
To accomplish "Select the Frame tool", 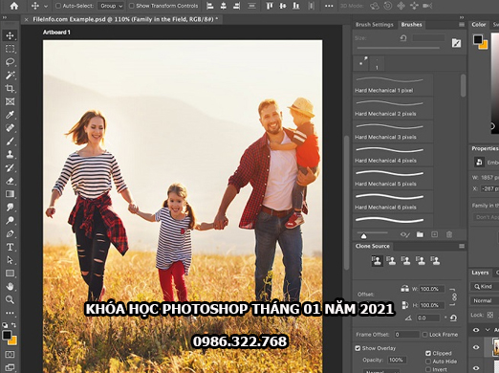I will point(10,101).
